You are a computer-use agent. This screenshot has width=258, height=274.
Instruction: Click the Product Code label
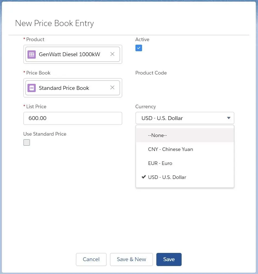(151, 73)
